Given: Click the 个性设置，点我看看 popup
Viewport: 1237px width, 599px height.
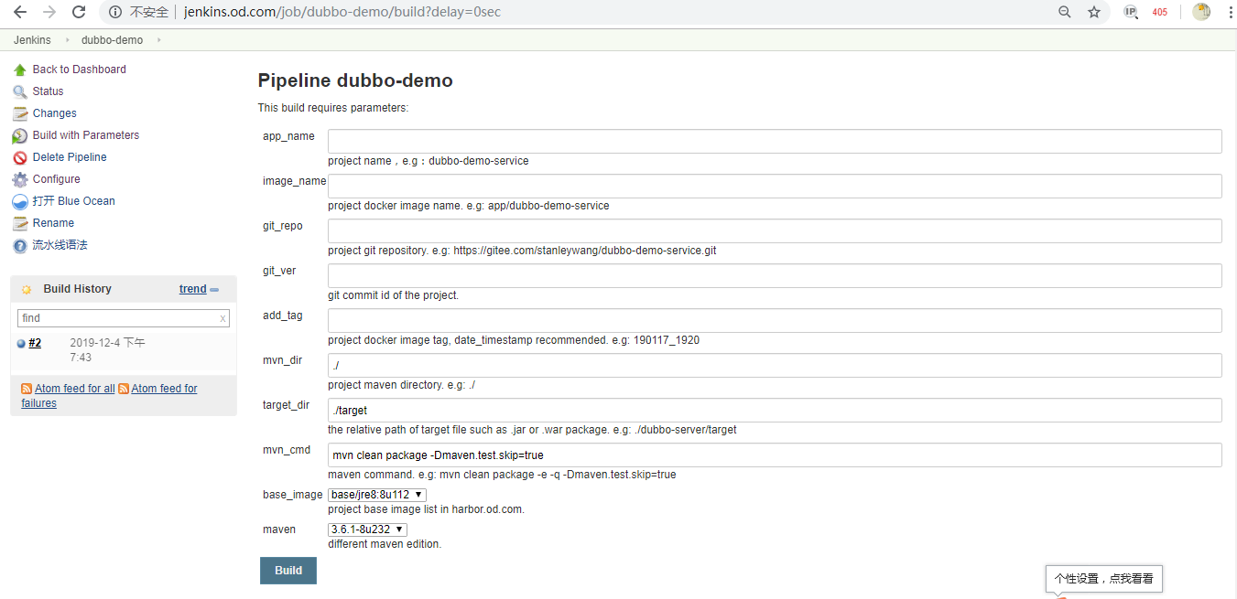Looking at the screenshot, I should pos(1103,578).
